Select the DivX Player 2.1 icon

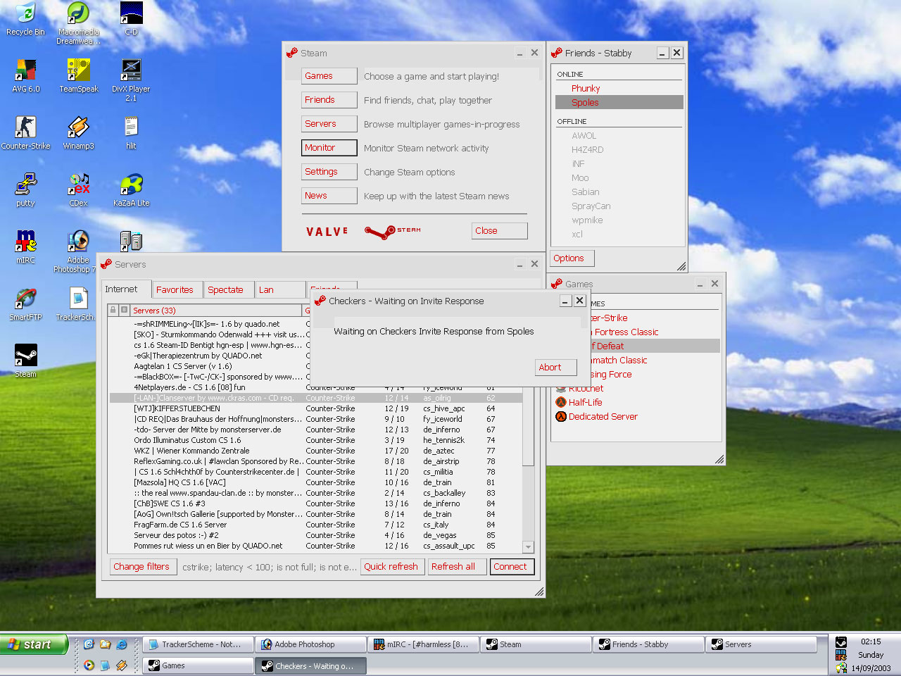pos(131,80)
